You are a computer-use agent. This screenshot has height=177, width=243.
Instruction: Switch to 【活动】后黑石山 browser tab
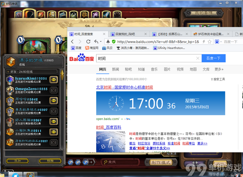(170, 34)
